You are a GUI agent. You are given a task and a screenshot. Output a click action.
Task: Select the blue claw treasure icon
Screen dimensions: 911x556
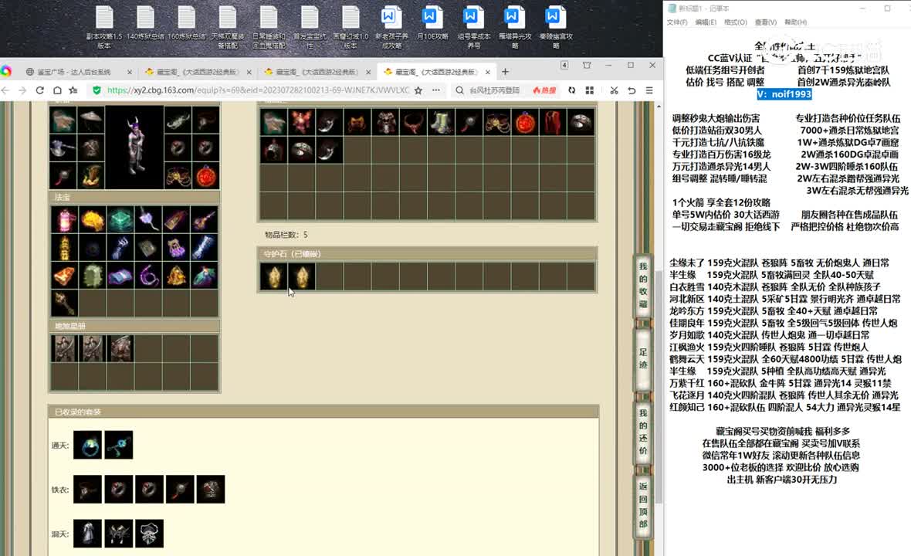(120, 248)
